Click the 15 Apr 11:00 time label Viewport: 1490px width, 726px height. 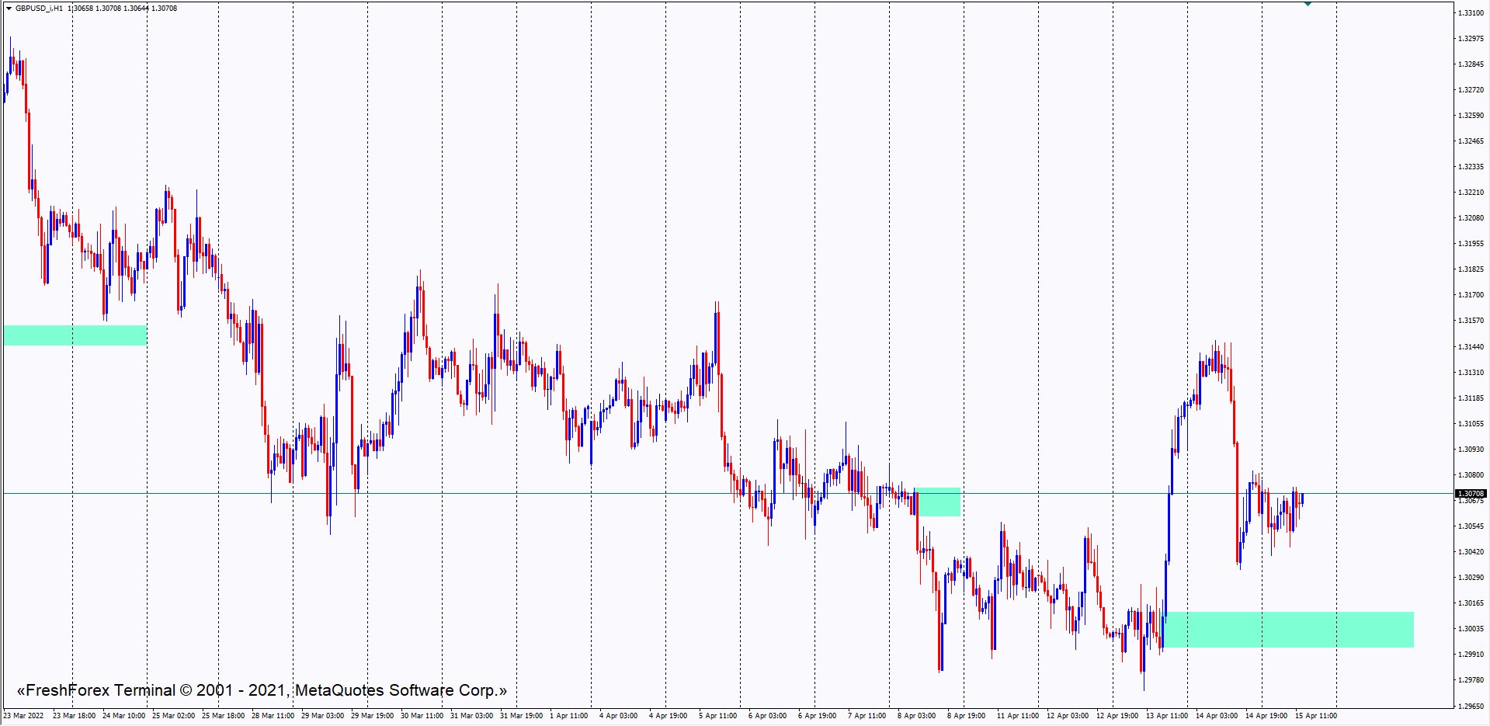[x=1315, y=716]
